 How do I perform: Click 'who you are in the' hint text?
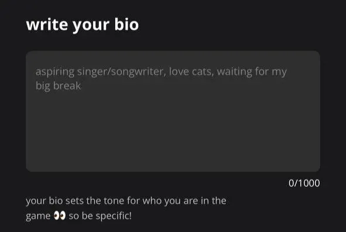coord(184,201)
